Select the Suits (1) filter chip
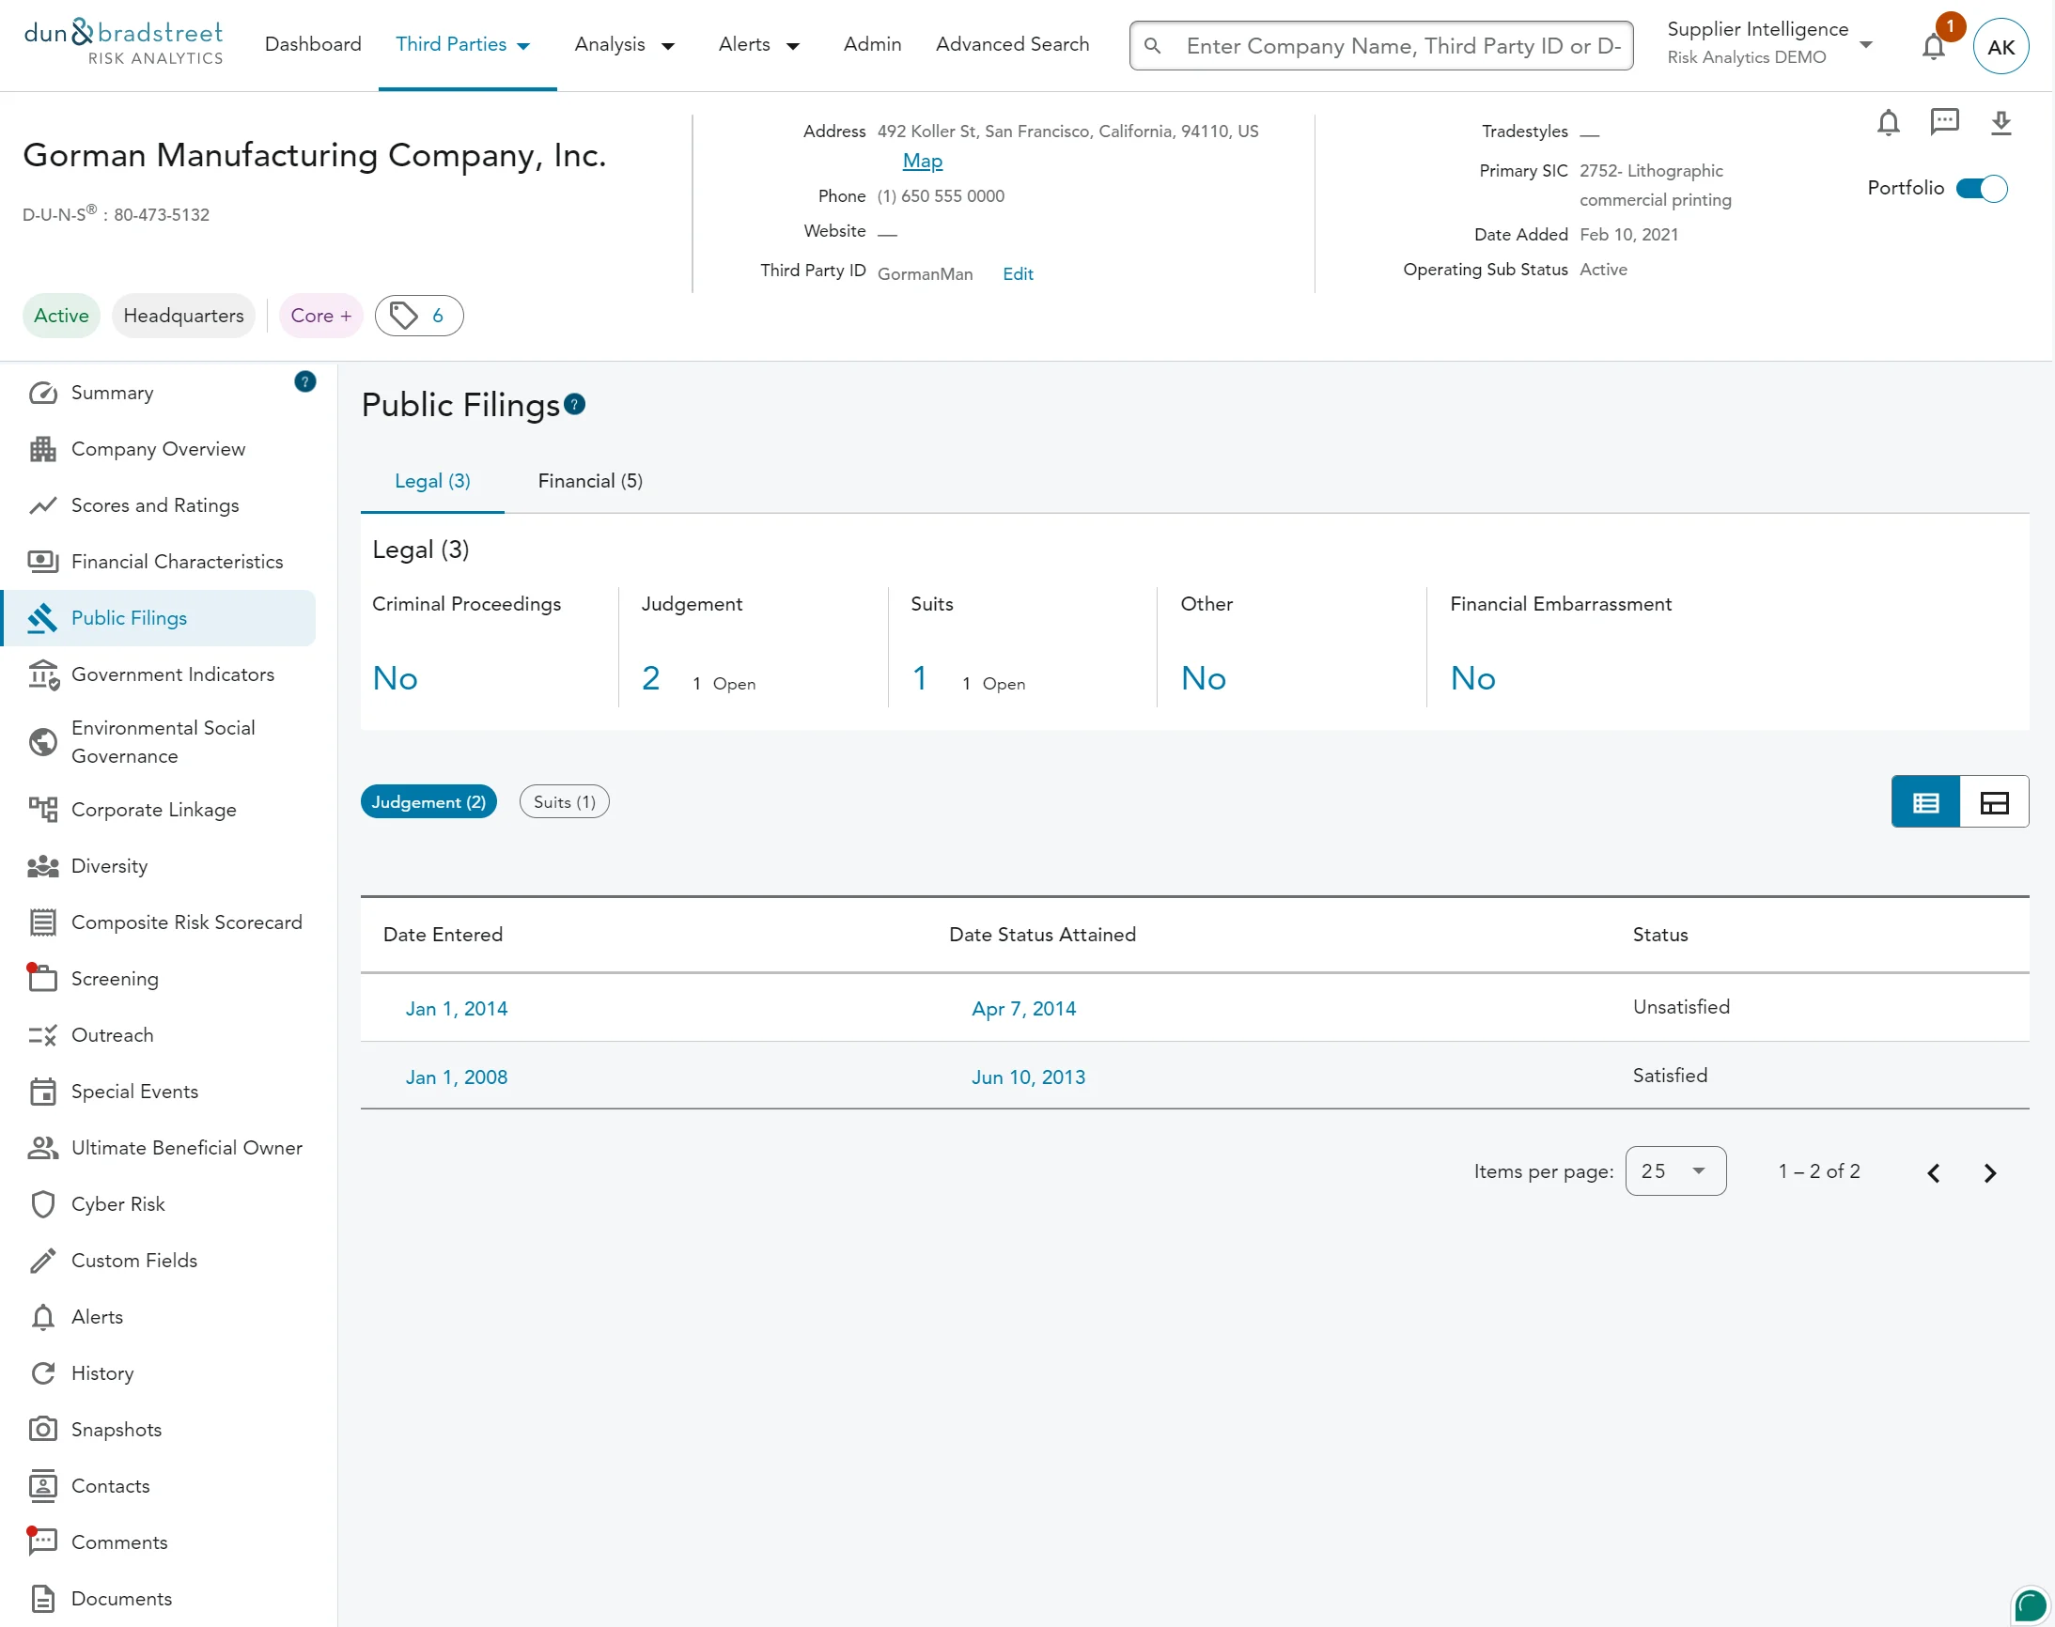The height and width of the screenshot is (1627, 2055). point(564,802)
